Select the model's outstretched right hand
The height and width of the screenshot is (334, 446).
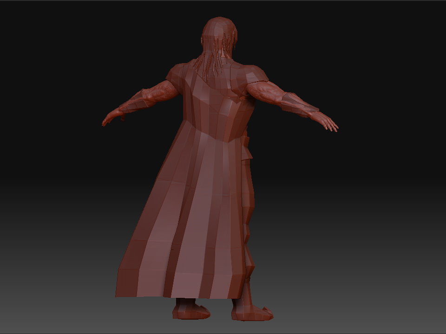pos(324,122)
